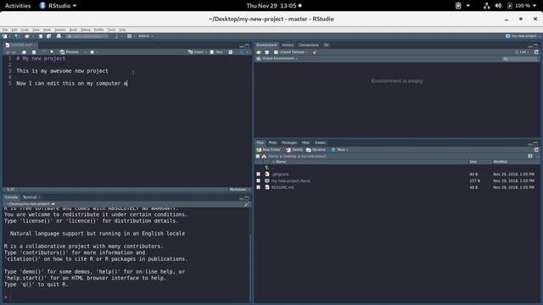Image resolution: width=543 pixels, height=305 pixels.
Task: Switch to the Plots tab
Action: [x=272, y=142]
